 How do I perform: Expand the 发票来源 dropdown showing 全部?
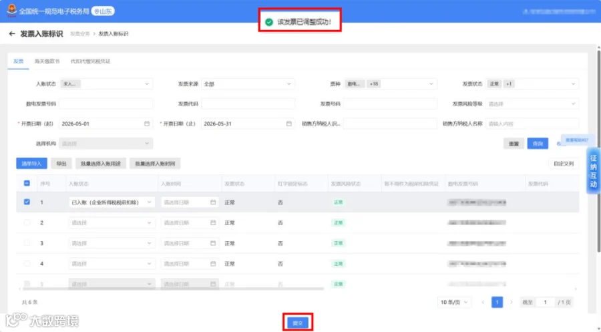248,84
